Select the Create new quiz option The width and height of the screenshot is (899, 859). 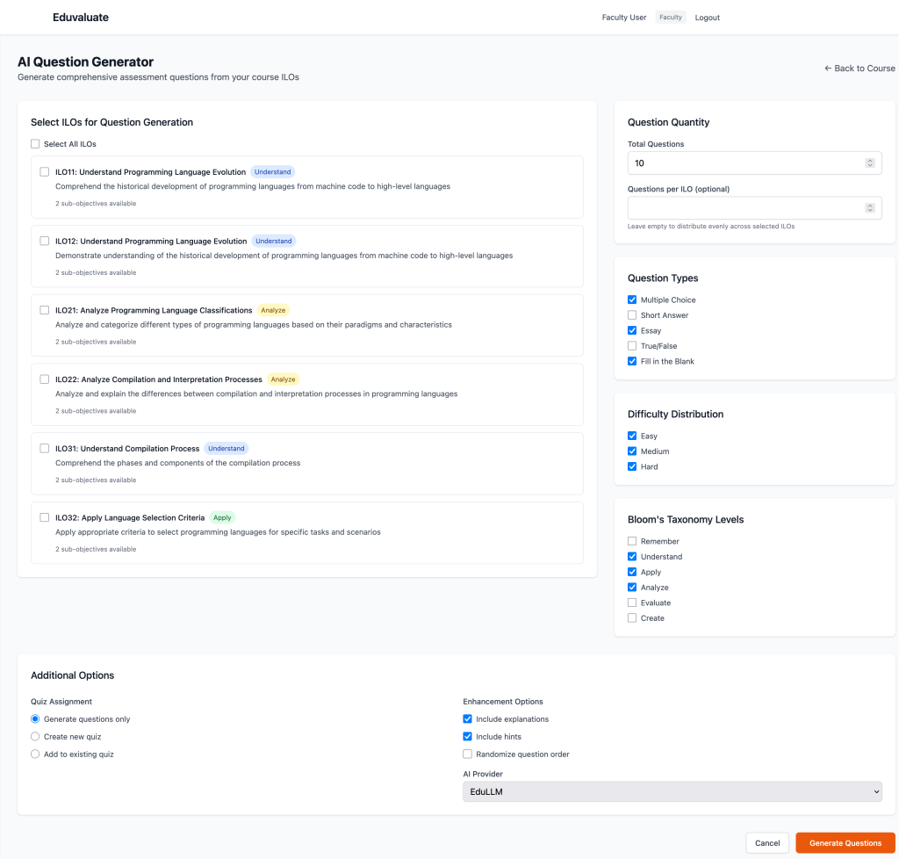[35, 737]
